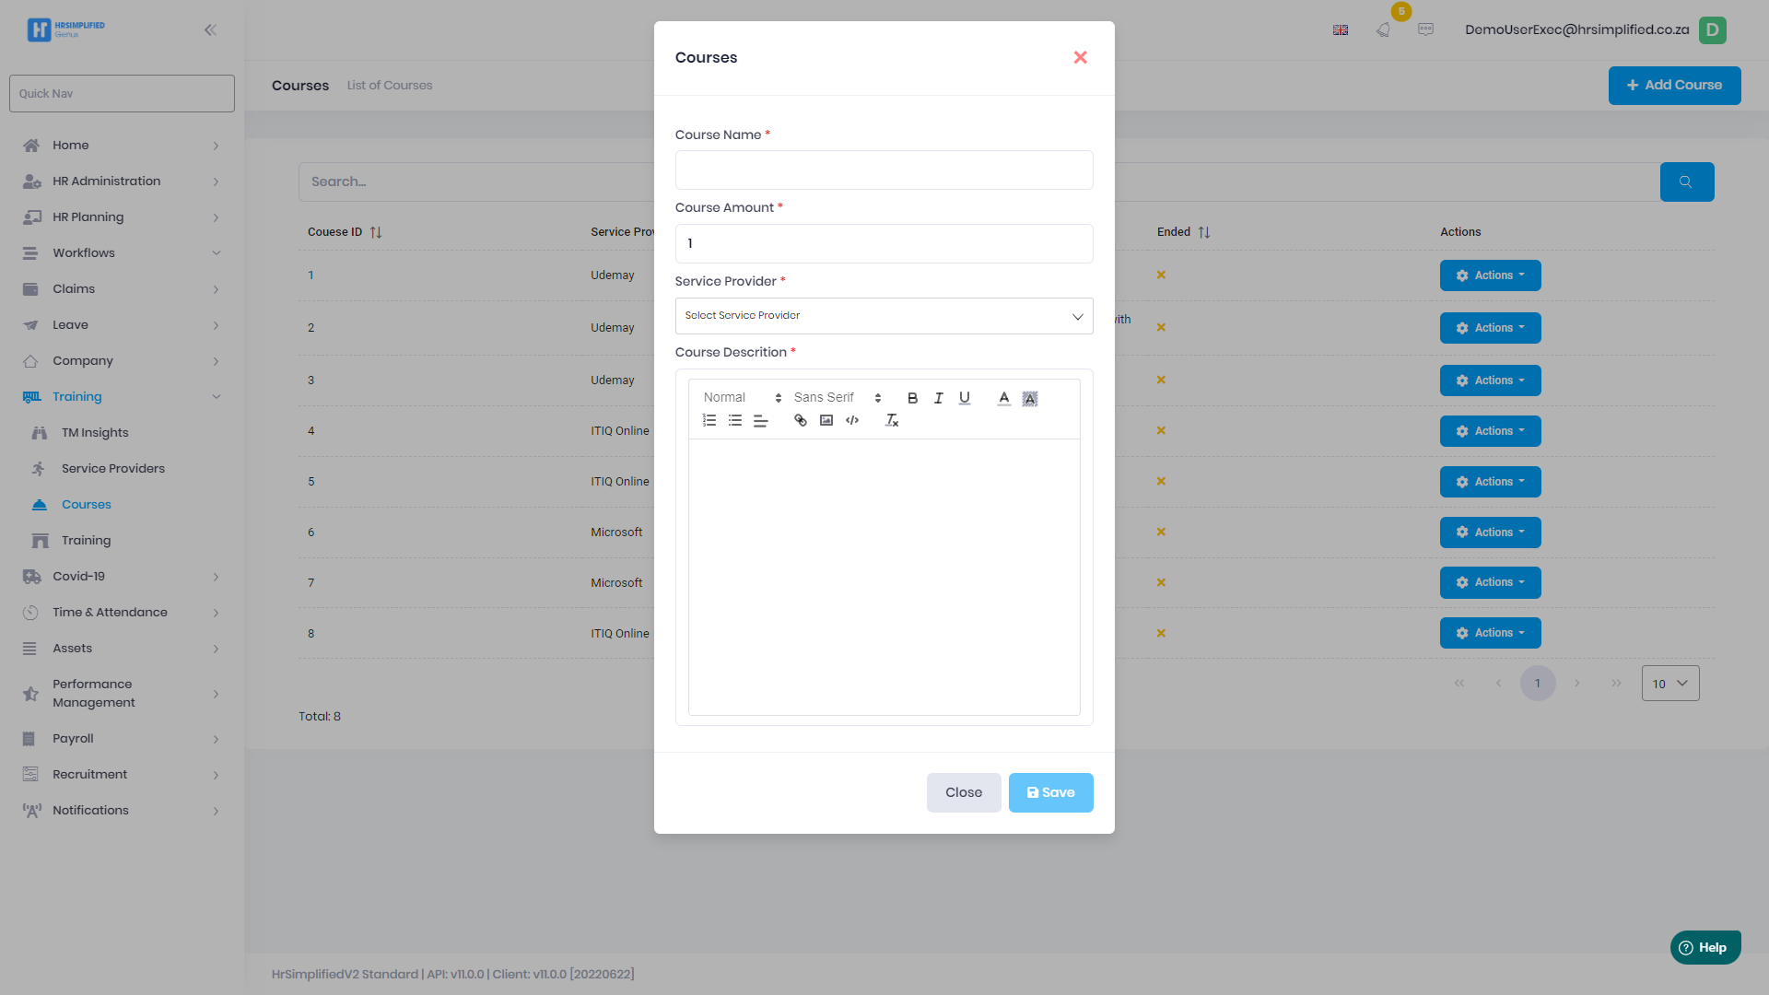1769x995 pixels.
Task: Click the code block icon
Action: pyautogui.click(x=851, y=420)
